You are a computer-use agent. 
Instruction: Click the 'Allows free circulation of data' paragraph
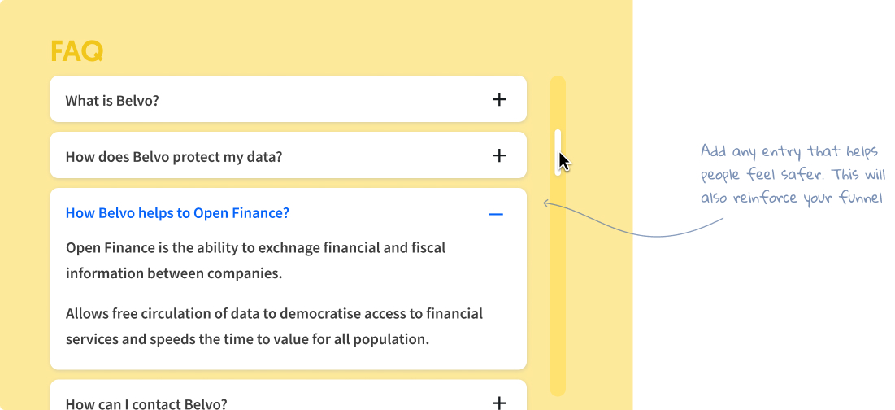274,326
